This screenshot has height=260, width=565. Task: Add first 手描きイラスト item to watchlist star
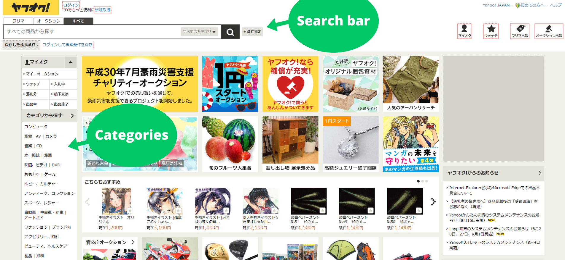[130, 211]
